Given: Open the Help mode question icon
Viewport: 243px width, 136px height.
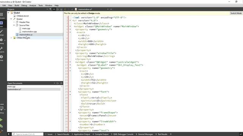Looking at the screenshot, I should (2, 57).
